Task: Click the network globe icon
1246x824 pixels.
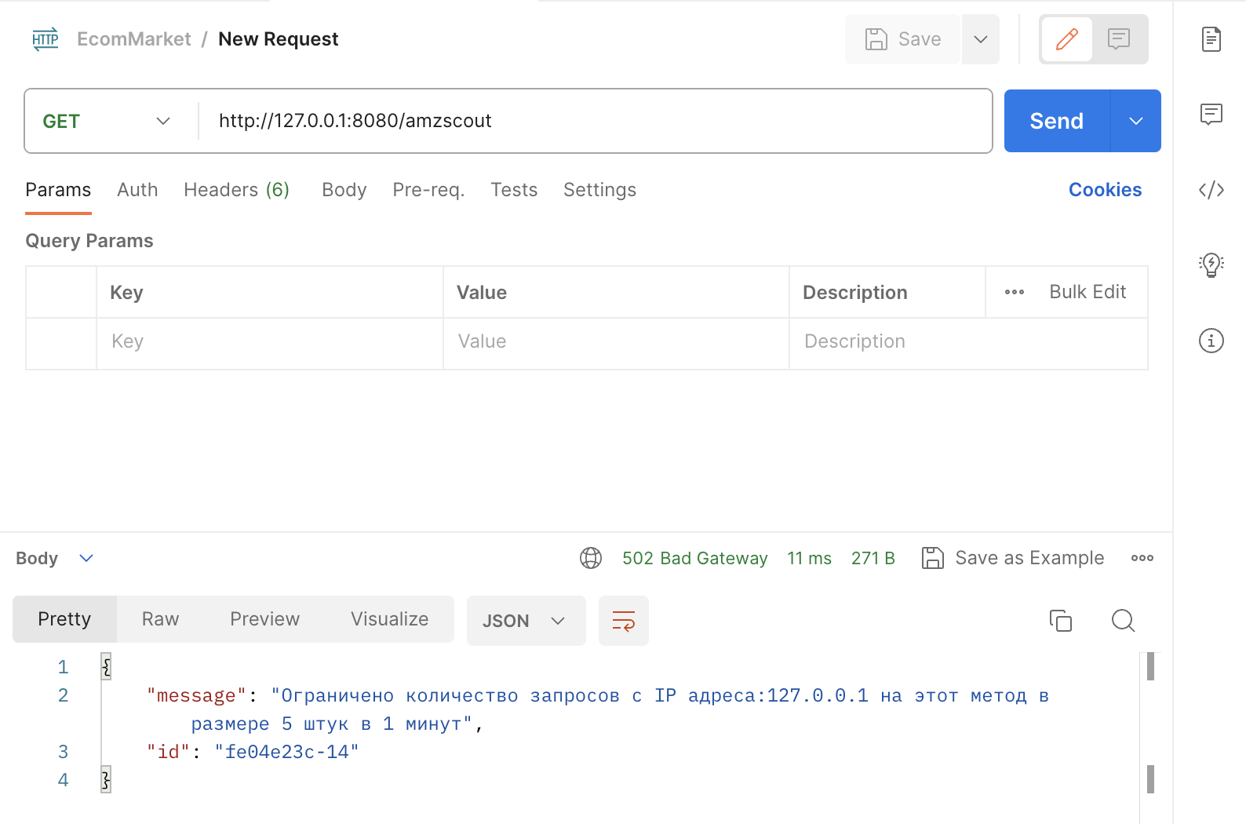Action: [x=591, y=558]
